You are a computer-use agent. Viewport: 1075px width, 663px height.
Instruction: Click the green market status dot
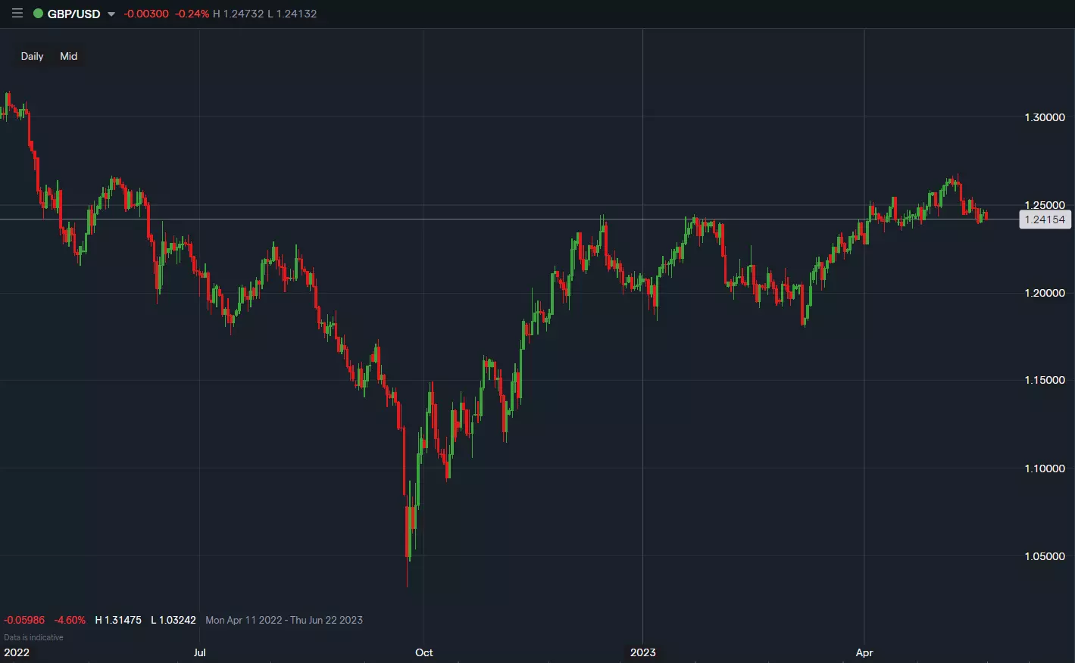click(x=38, y=14)
